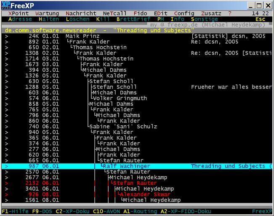The width and height of the screenshot is (274, 216).
Task: Click the F1-Hilfe shortcut
Action: (x=15, y=211)
